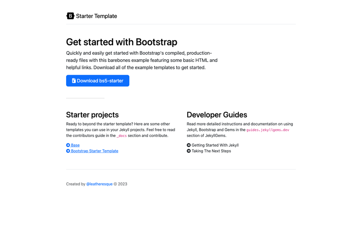The height and width of the screenshot is (241, 362).
Task: Visit the @leatheresque author link
Action: click(x=99, y=184)
